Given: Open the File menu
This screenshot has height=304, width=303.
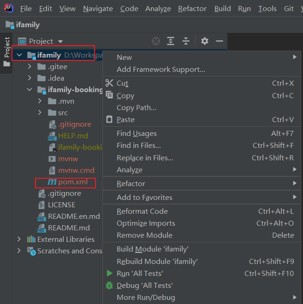Looking at the screenshot, I should coord(26,9).
